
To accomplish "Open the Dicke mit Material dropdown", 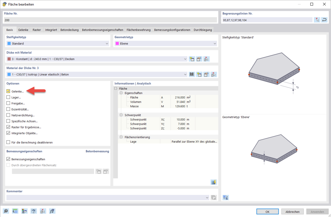I will click(x=185, y=59).
